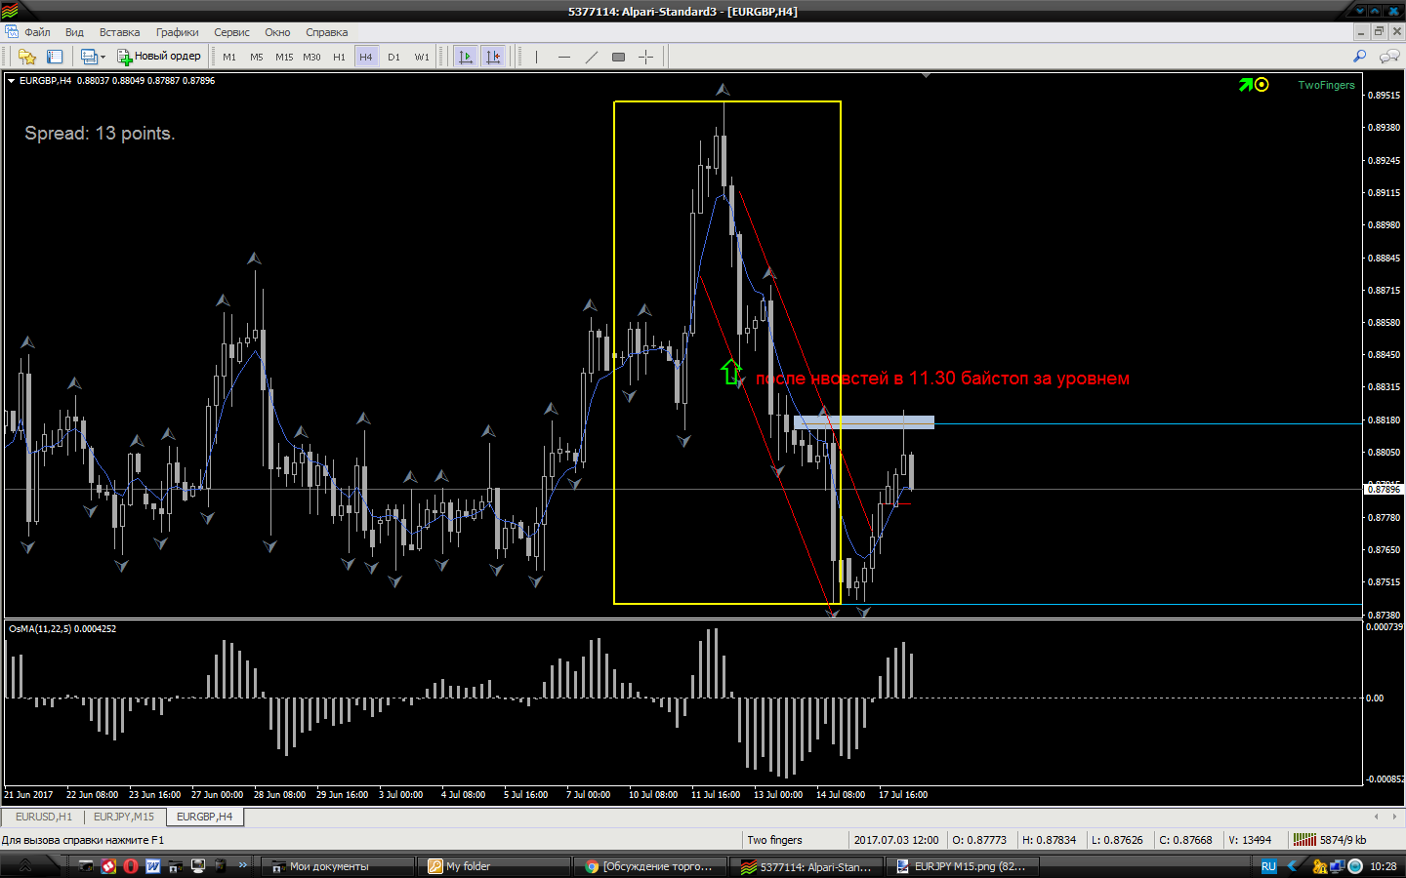Open the chat bubbles icon in toolbar
The image size is (1406, 878).
(x=1388, y=57)
